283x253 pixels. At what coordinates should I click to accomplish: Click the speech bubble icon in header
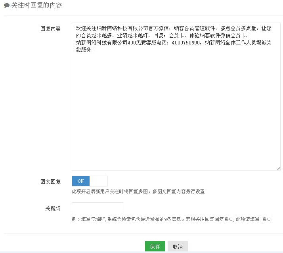click(x=7, y=6)
